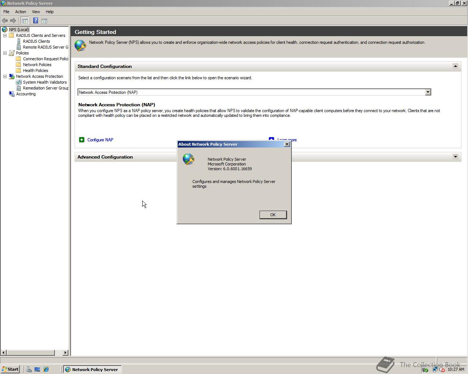Select Connection Request Policies tree label

(x=45, y=59)
